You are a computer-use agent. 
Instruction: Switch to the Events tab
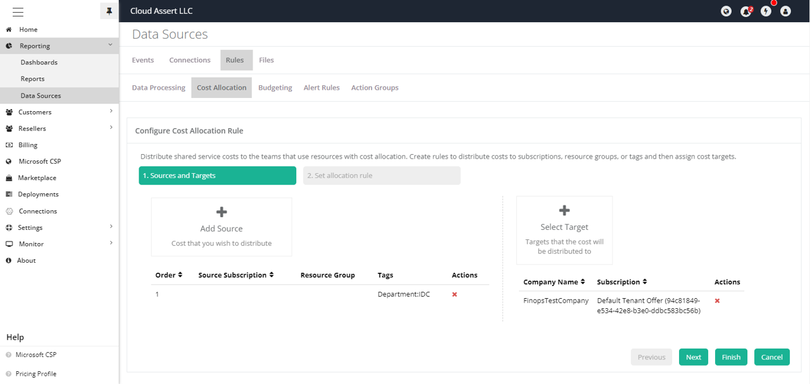(143, 60)
